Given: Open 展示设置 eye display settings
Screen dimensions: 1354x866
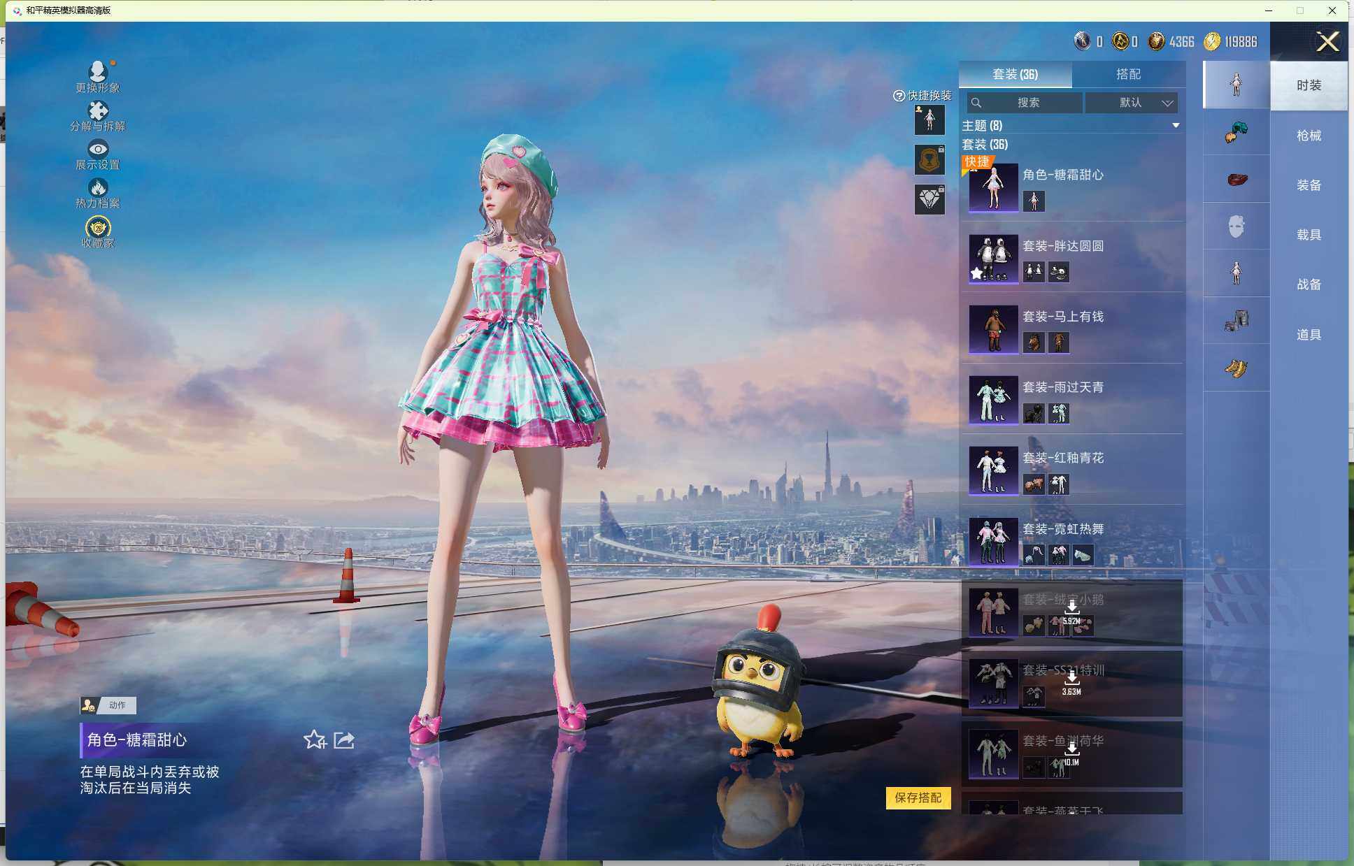Looking at the screenshot, I should 98,149.
